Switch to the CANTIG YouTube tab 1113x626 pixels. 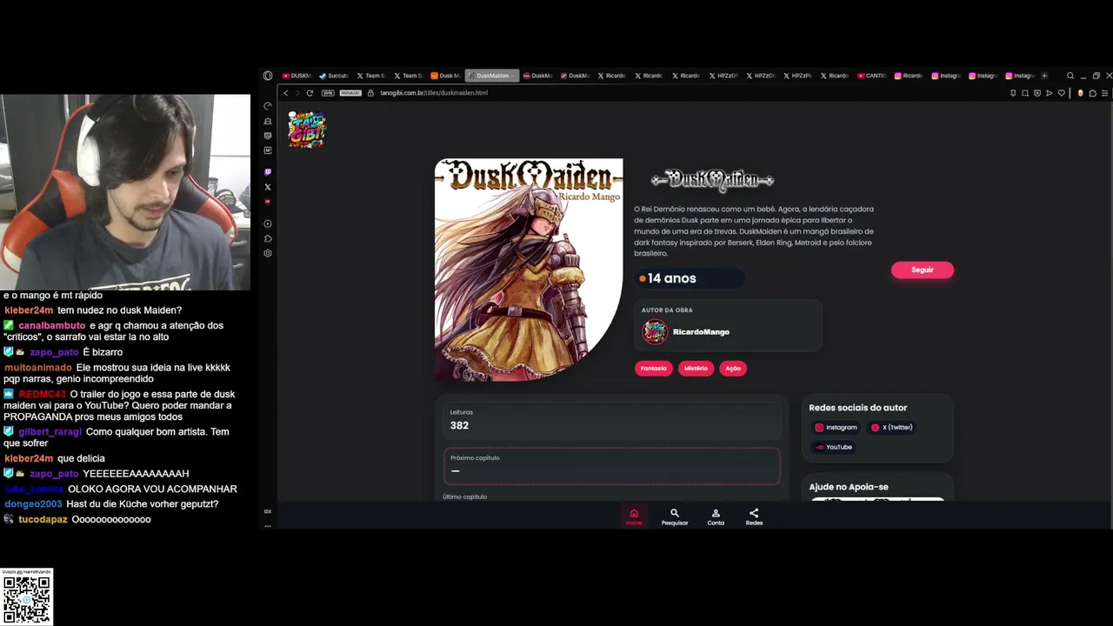point(872,76)
